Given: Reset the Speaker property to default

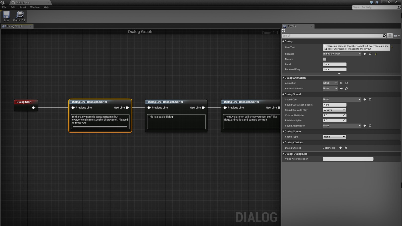Looking at the screenshot, I should (376, 54).
